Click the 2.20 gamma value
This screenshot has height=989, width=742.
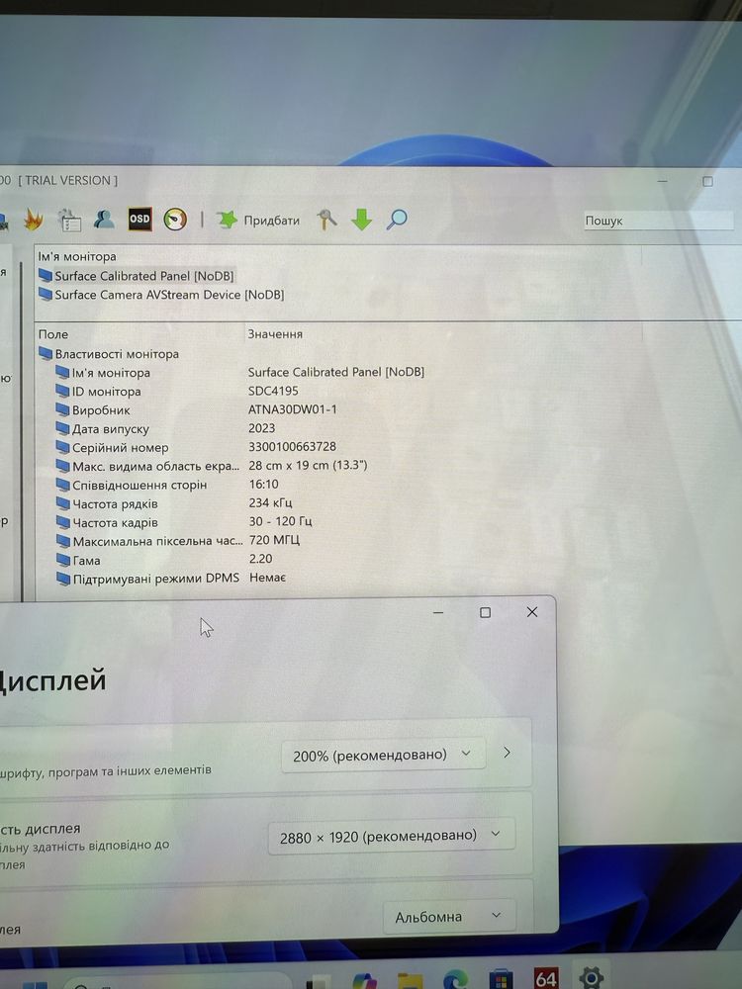tap(260, 559)
